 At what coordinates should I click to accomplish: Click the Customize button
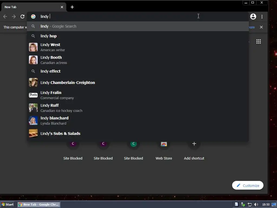(248, 185)
